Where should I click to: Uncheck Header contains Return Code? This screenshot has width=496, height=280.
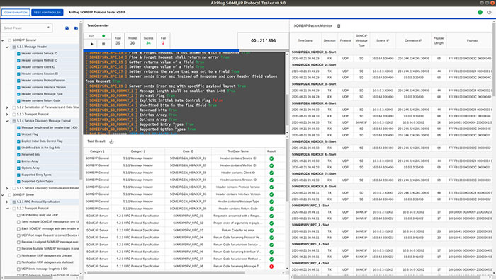pos(18,101)
